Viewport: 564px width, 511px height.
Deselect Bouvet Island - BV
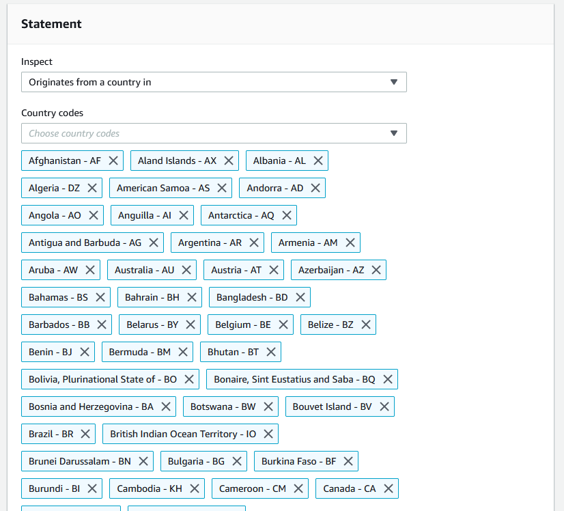[384, 406]
